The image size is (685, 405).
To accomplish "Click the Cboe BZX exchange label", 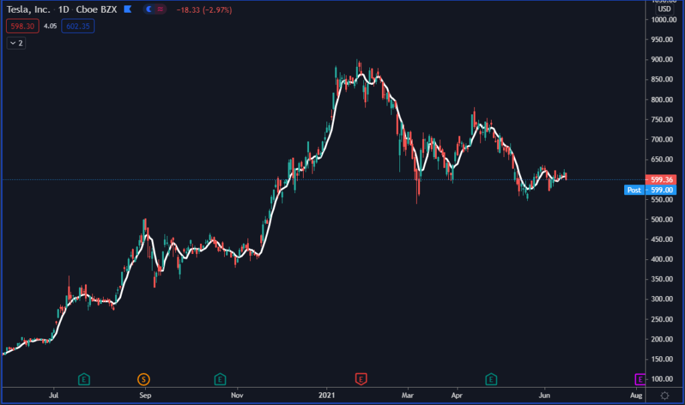I will (96, 9).
